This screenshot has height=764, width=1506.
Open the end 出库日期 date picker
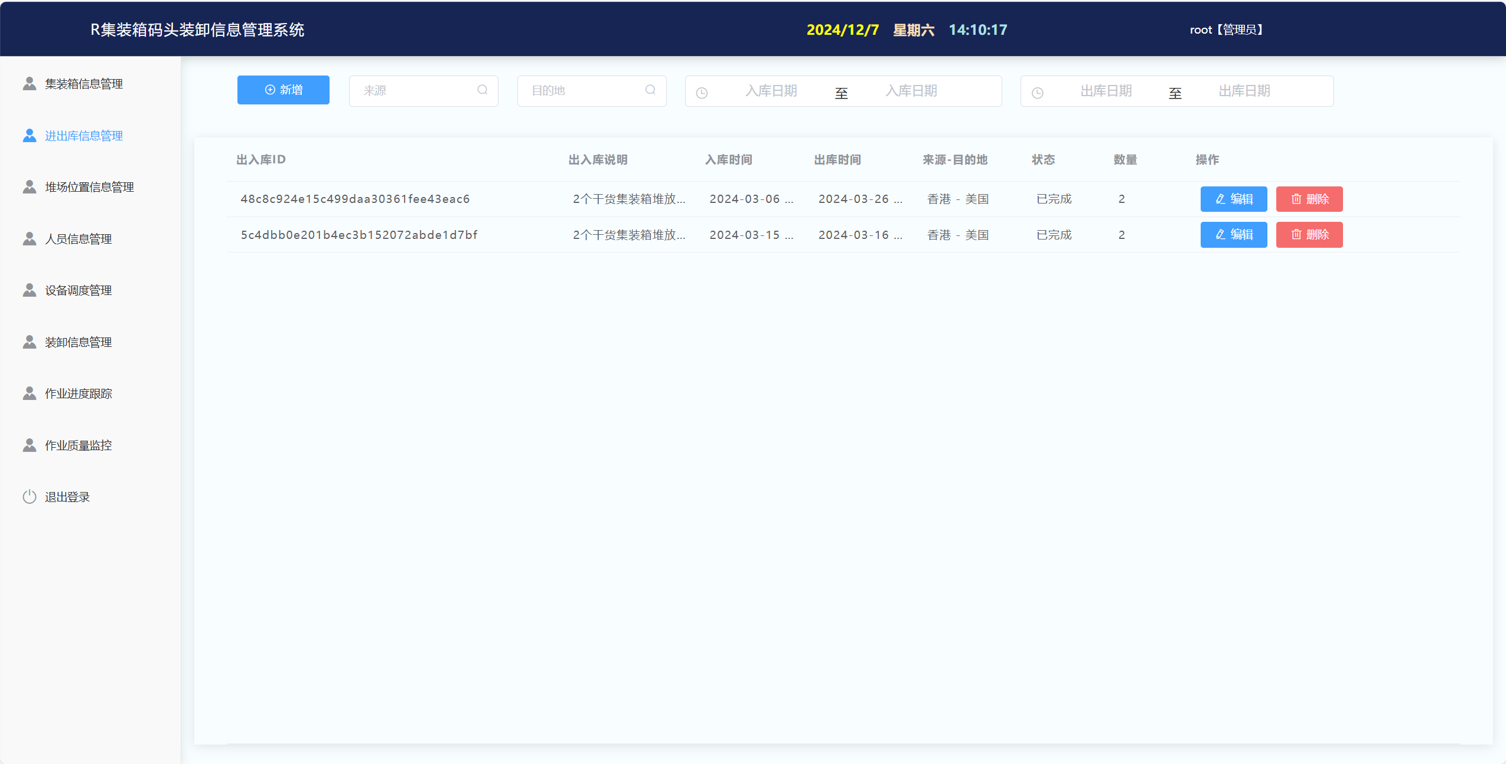(x=1244, y=91)
